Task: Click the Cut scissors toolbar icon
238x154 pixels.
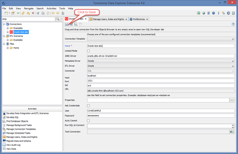Action: (38, 13)
